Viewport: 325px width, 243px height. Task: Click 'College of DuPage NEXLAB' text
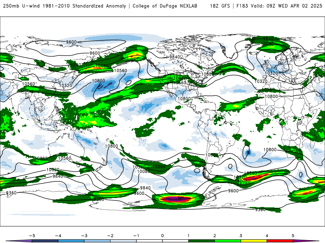pyautogui.click(x=165, y=6)
